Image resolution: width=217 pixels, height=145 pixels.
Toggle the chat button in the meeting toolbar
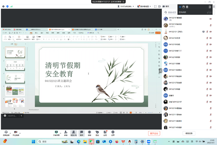tap(82, 133)
